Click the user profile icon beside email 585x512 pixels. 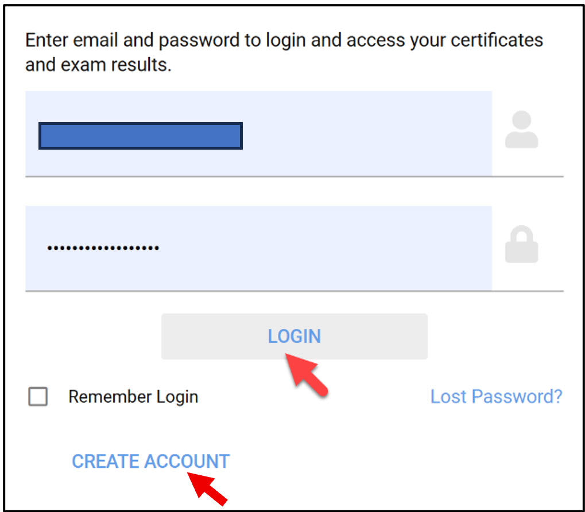tap(521, 130)
